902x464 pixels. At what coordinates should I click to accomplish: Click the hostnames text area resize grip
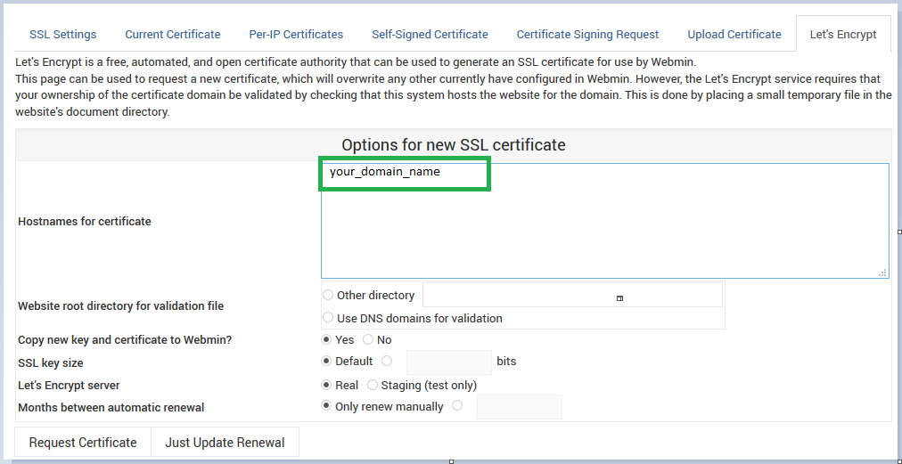click(x=883, y=273)
